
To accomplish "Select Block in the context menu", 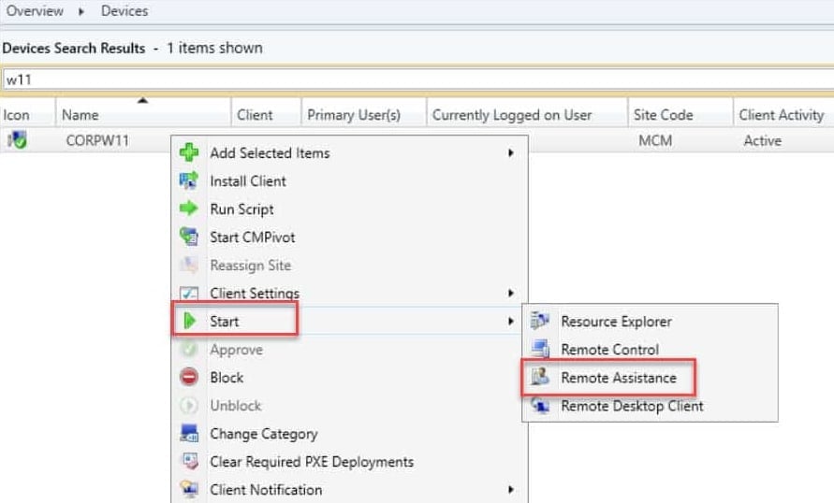I will (349, 378).
